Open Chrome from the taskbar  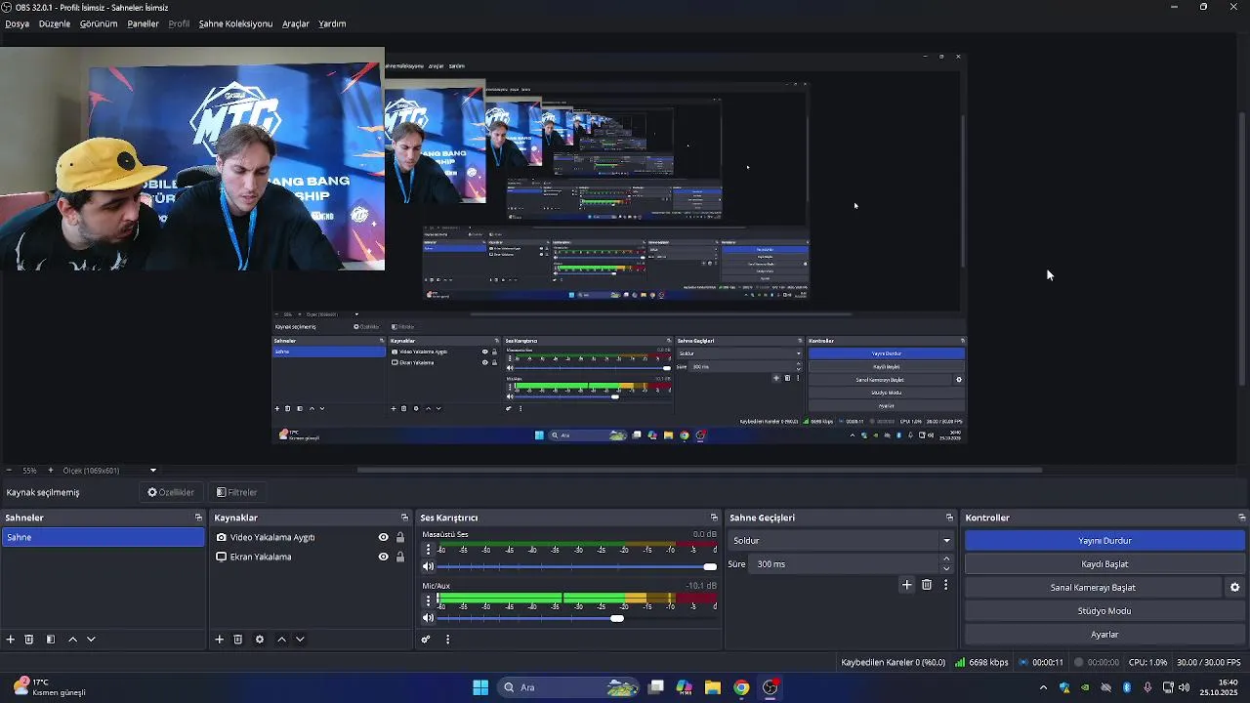pos(741,687)
